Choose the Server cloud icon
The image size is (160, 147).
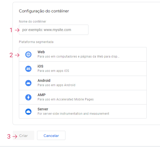(28, 112)
